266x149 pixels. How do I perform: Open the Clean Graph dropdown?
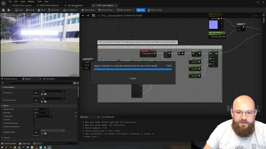[x=89, y=10]
